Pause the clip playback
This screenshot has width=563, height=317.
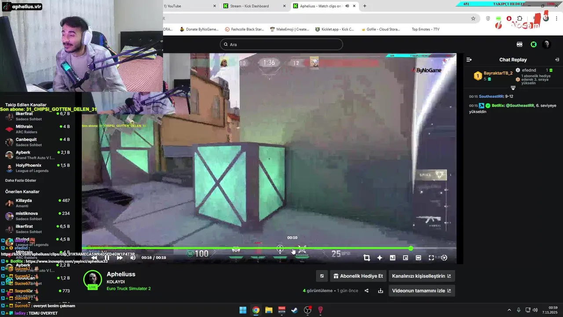click(107, 258)
